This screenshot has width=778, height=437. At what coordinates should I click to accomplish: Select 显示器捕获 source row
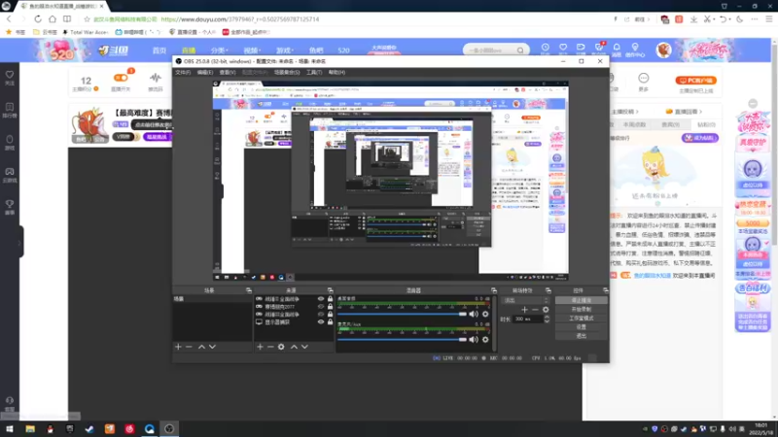[x=294, y=322]
